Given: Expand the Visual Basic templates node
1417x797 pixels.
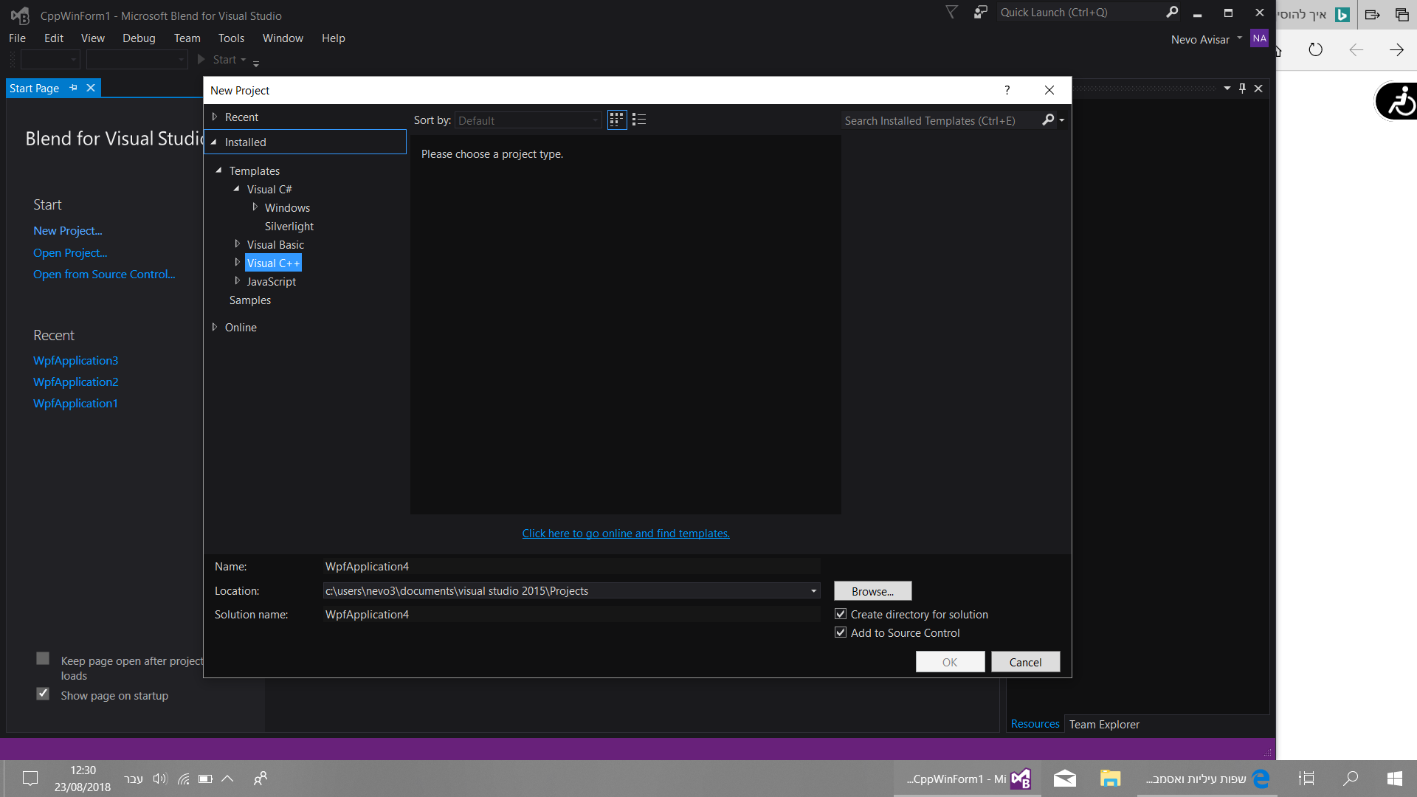Looking at the screenshot, I should (x=237, y=244).
